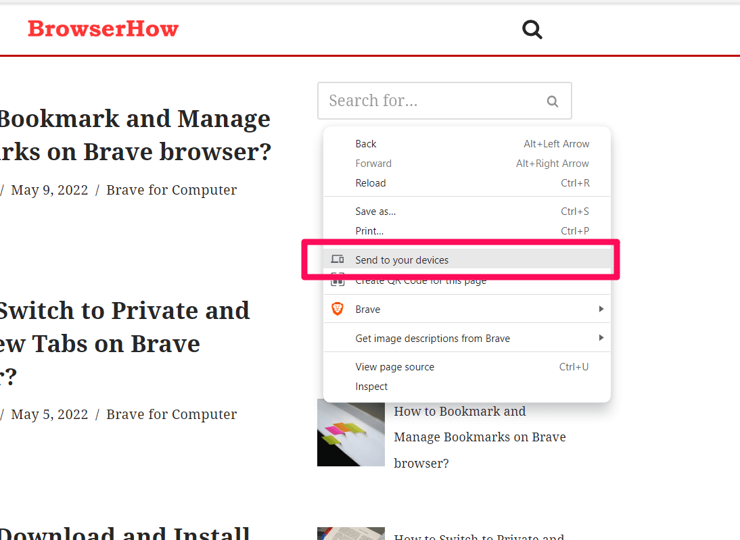Click the Brave lion logo icon

[x=338, y=309]
